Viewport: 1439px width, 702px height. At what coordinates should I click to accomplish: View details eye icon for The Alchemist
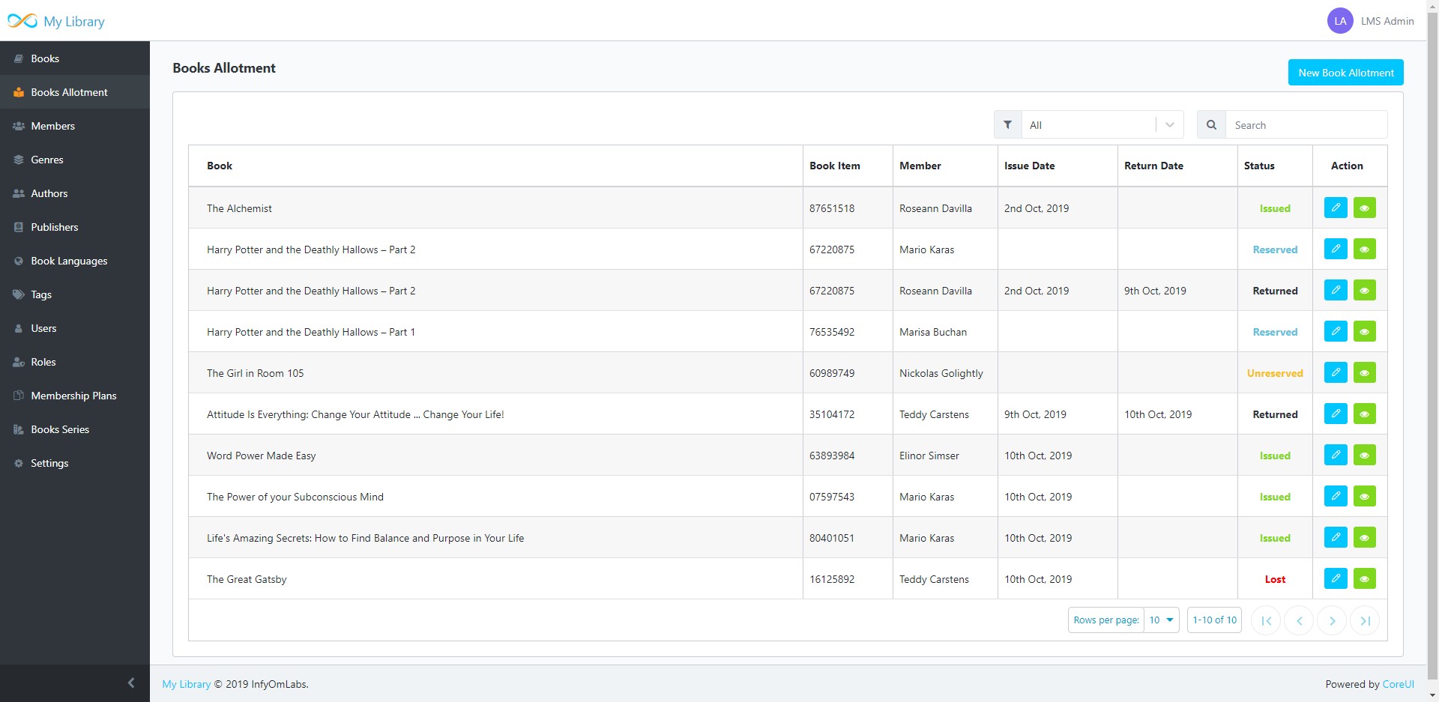(1365, 208)
